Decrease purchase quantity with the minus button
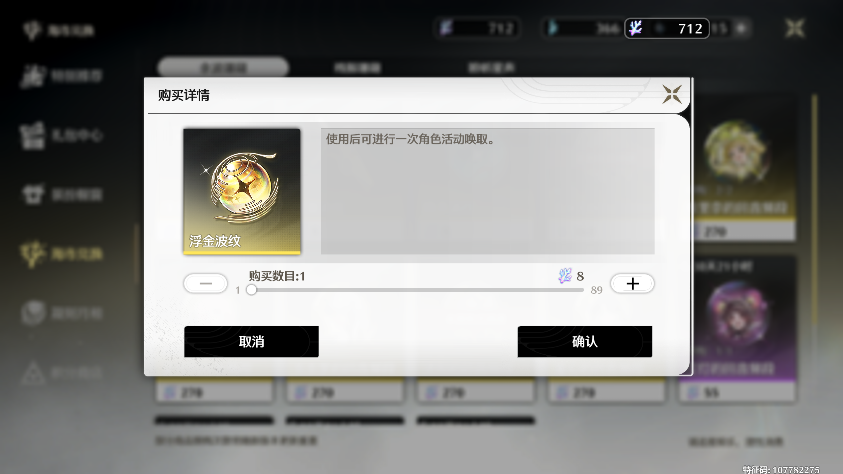 click(206, 283)
